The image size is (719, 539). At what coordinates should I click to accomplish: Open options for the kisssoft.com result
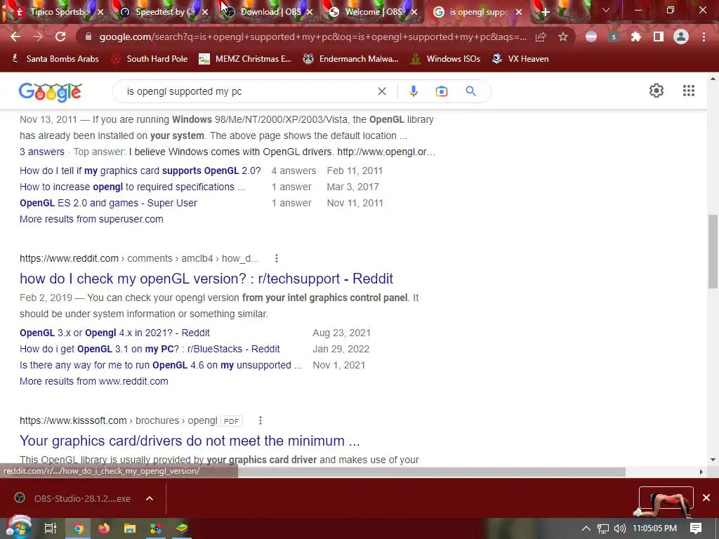[x=260, y=420]
